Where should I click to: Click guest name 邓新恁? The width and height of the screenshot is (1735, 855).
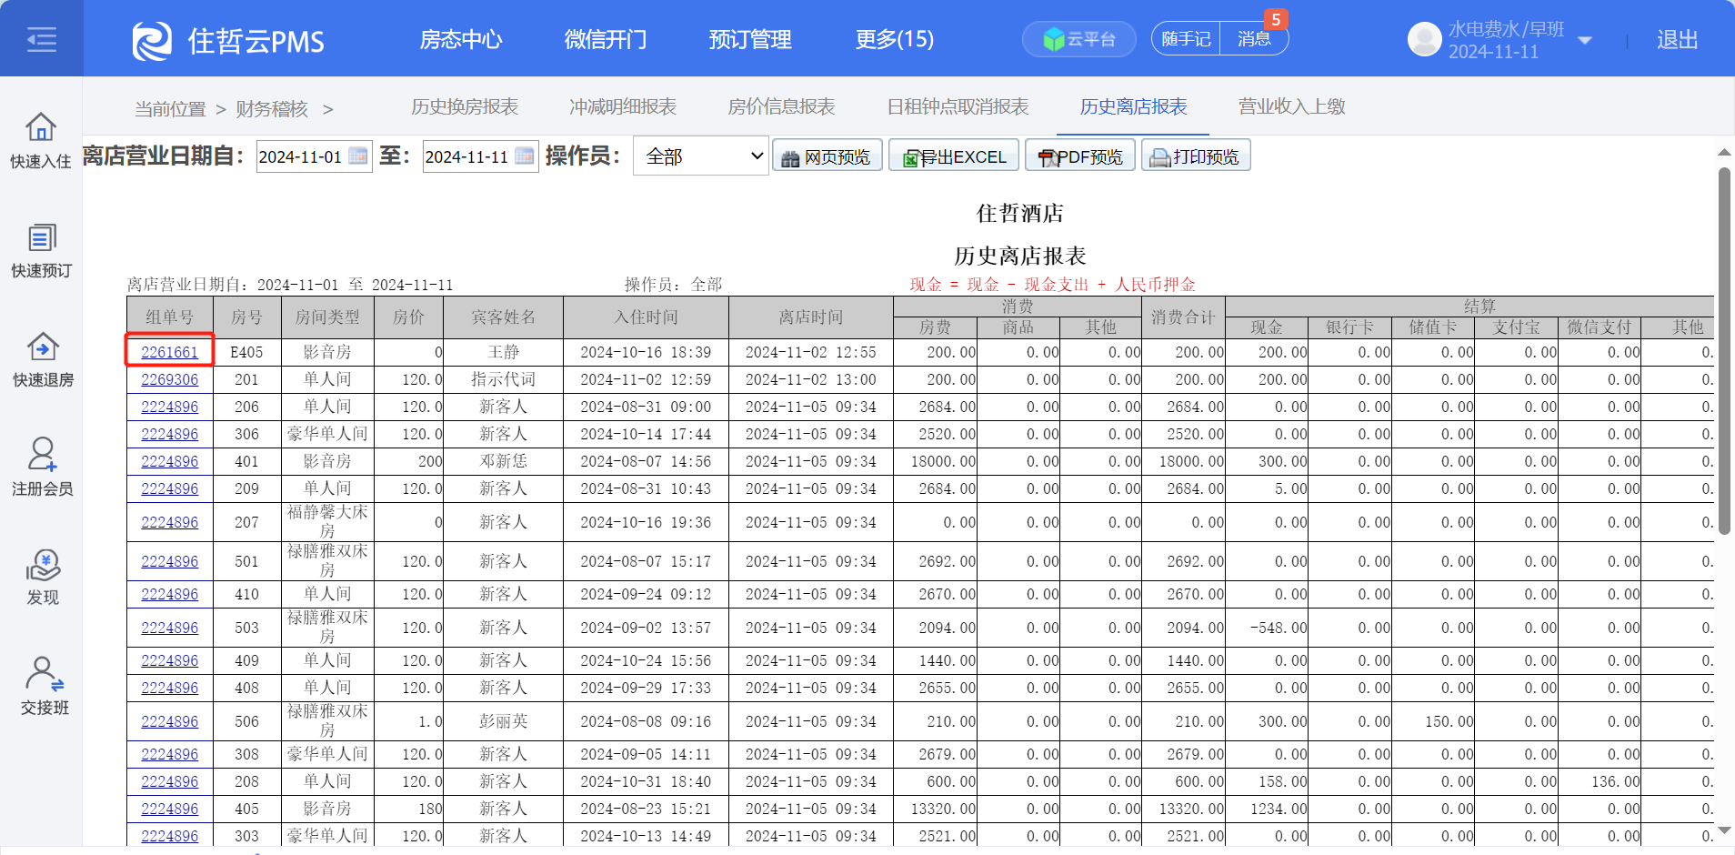504,461
